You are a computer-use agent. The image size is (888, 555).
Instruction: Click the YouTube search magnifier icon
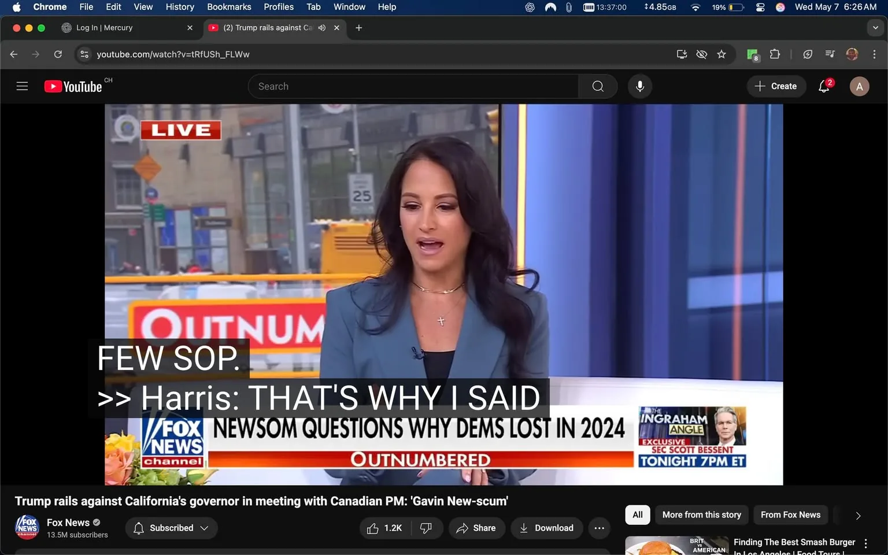click(x=597, y=86)
